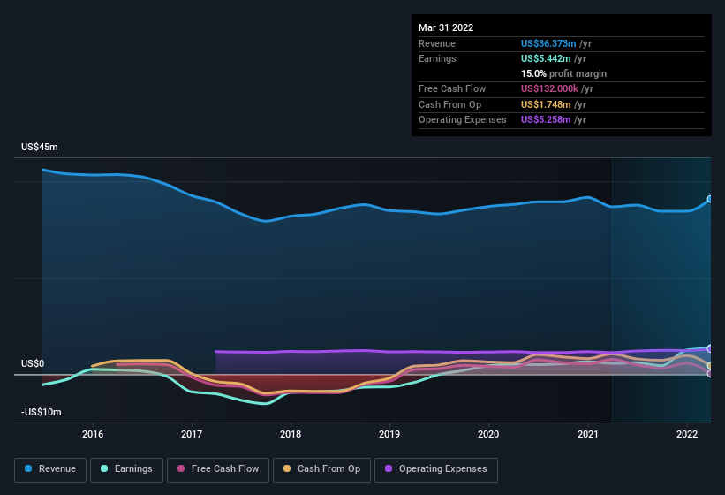Click the 2022 x-axis label

pyautogui.click(x=687, y=434)
